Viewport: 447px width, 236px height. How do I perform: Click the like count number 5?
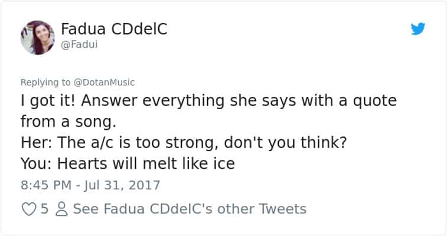click(44, 209)
